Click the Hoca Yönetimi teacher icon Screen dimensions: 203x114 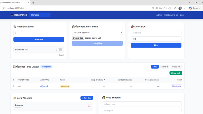tap(103, 98)
